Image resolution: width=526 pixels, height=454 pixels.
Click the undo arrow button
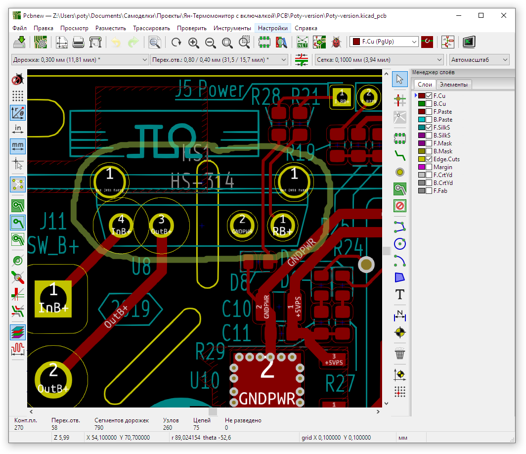[116, 43]
